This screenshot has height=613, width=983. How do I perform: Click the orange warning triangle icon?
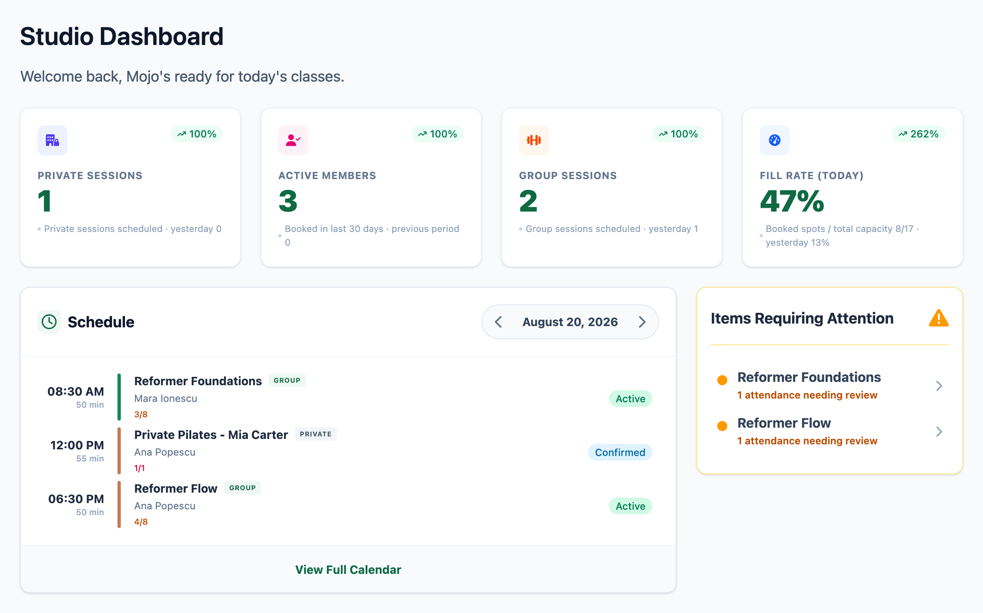click(x=938, y=318)
